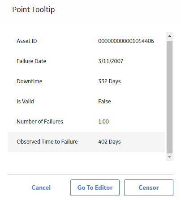181x200 pixels.
Task: Click the Downtime value 332 Days
Action: (109, 81)
